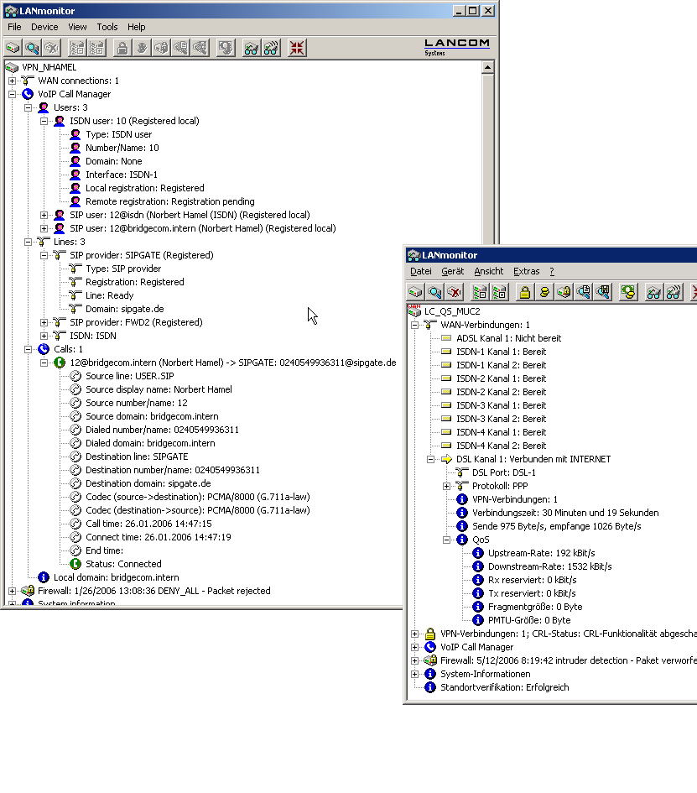This screenshot has height=793, width=697.
Task: Click the first device icon in German toolbar
Action: click(415, 292)
